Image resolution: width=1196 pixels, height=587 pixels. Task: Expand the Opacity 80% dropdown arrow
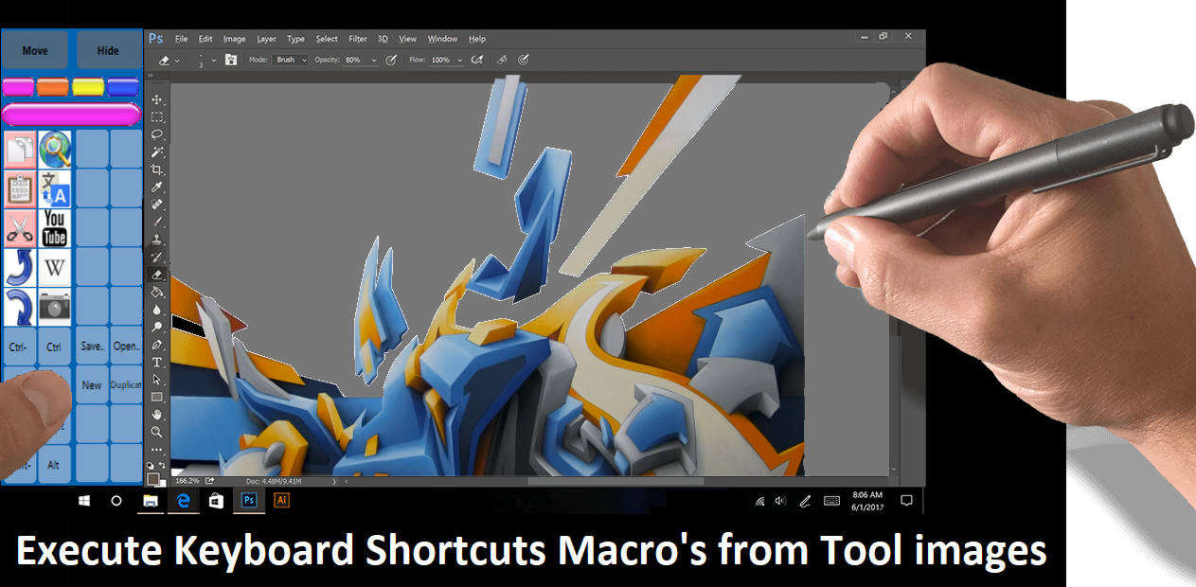[x=374, y=60]
